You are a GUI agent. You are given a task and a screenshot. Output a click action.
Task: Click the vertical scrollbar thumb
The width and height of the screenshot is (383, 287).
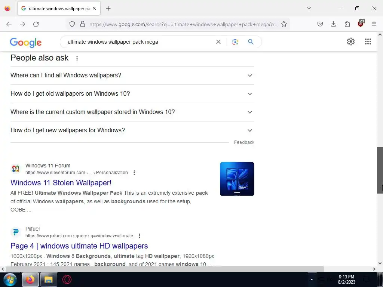pos(380,170)
